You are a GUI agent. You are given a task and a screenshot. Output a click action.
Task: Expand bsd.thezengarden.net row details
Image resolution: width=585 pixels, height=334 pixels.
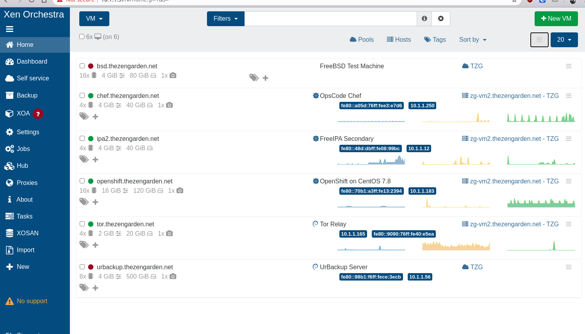569,66
